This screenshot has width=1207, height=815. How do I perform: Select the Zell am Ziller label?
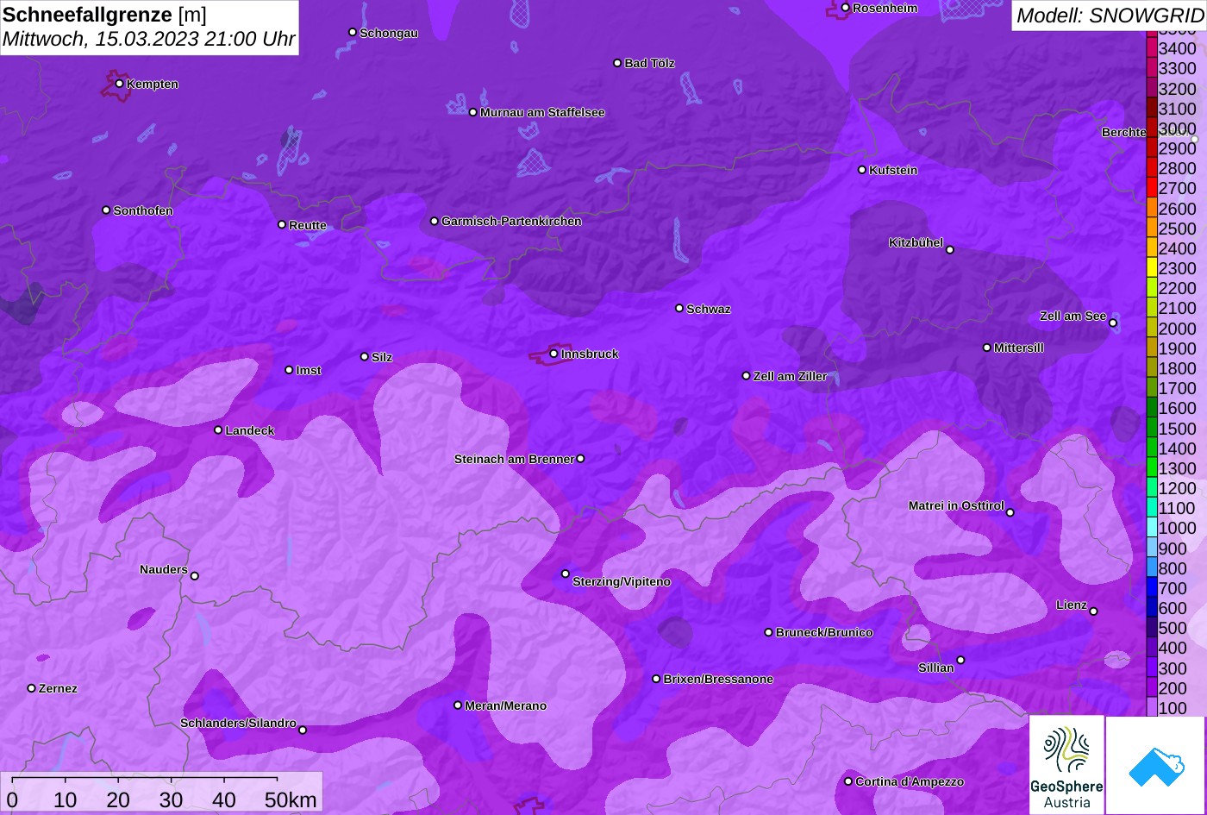point(790,376)
